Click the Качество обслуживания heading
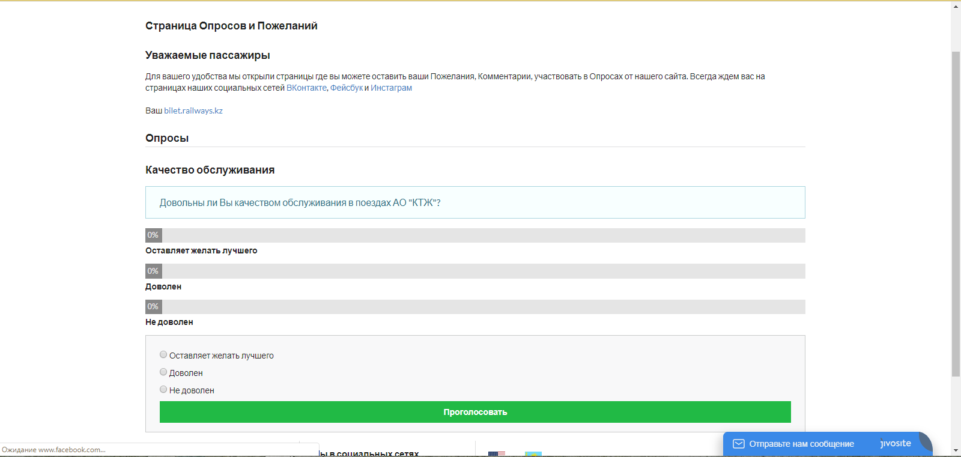This screenshot has width=961, height=457. point(210,170)
